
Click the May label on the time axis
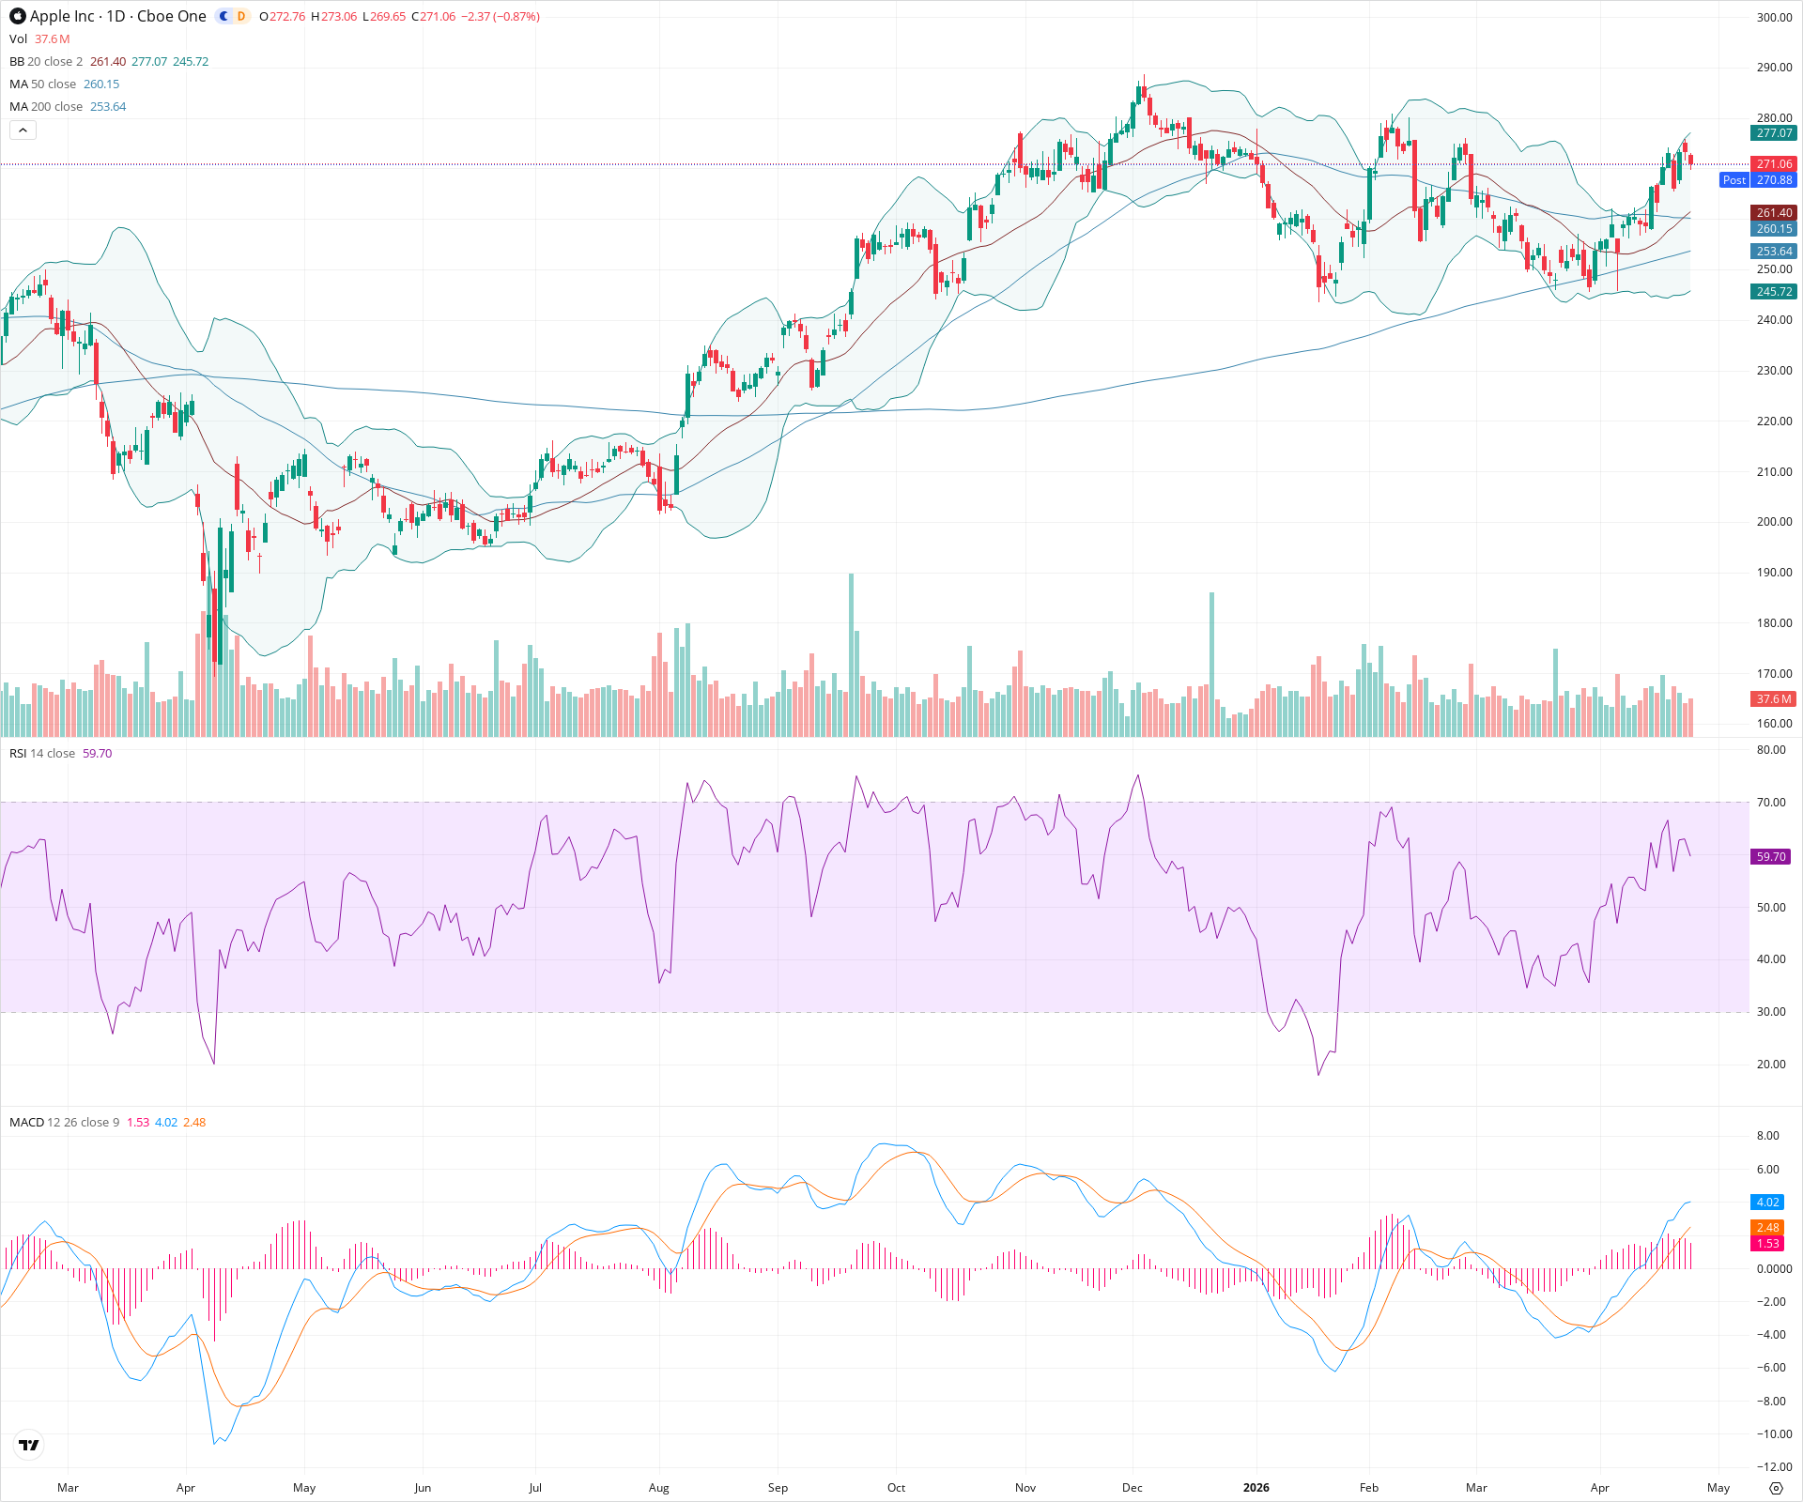pos(1718,1488)
